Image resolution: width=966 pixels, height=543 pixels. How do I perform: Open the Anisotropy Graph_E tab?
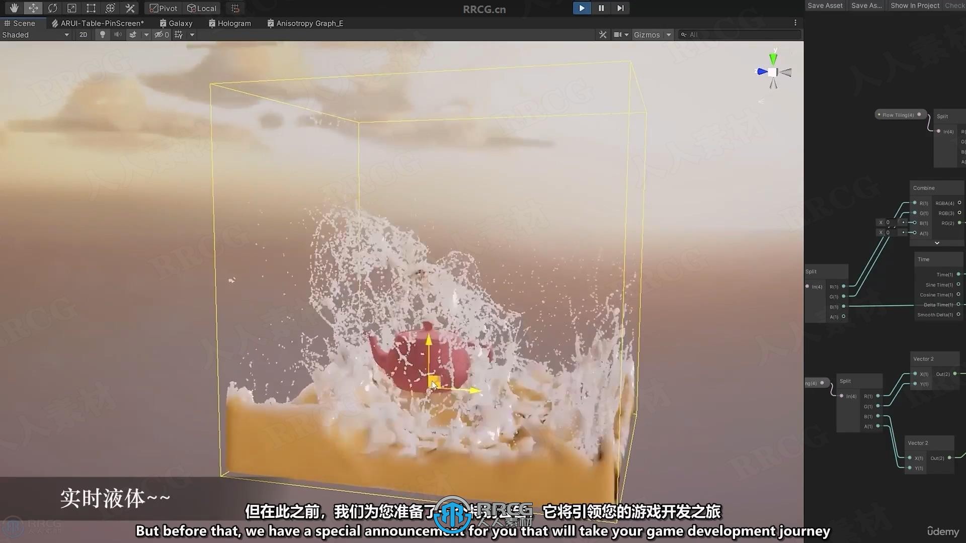click(x=305, y=23)
